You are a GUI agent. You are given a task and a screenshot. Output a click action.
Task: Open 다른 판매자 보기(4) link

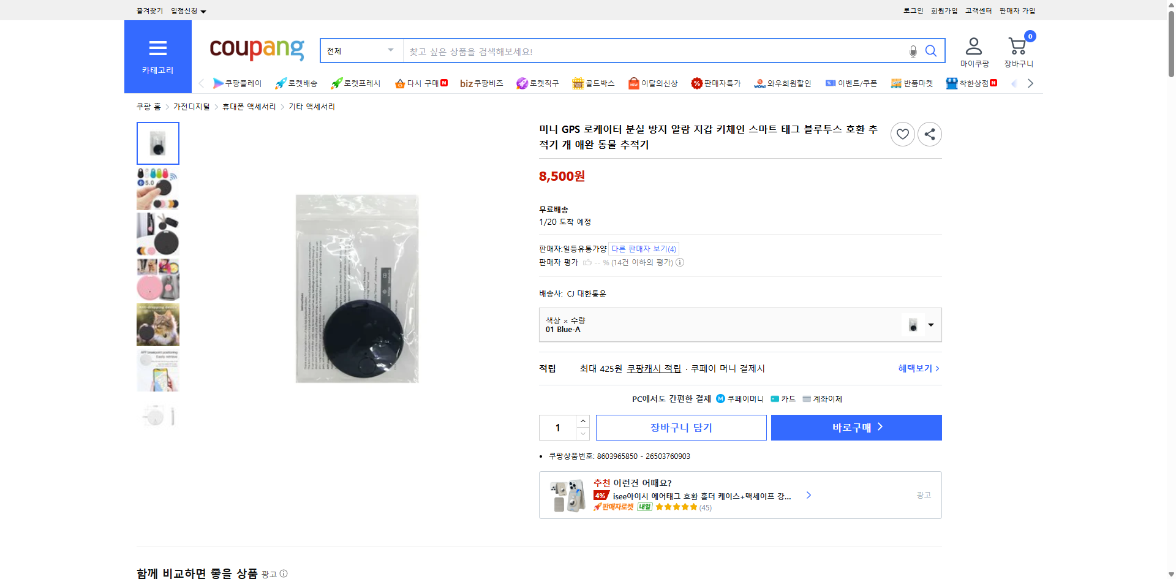643,249
